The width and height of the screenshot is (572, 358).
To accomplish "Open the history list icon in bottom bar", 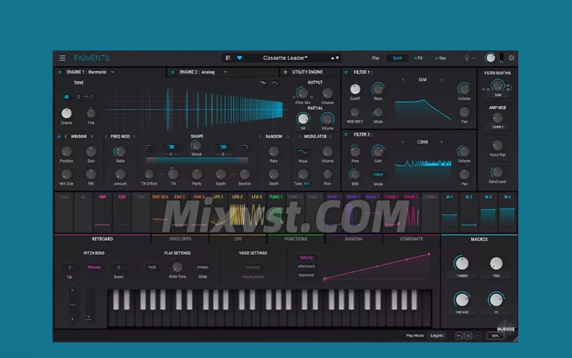I will click(x=468, y=335).
